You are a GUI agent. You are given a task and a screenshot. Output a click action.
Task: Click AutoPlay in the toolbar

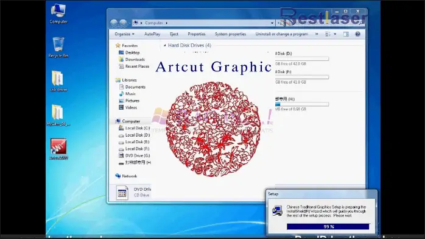click(x=152, y=34)
